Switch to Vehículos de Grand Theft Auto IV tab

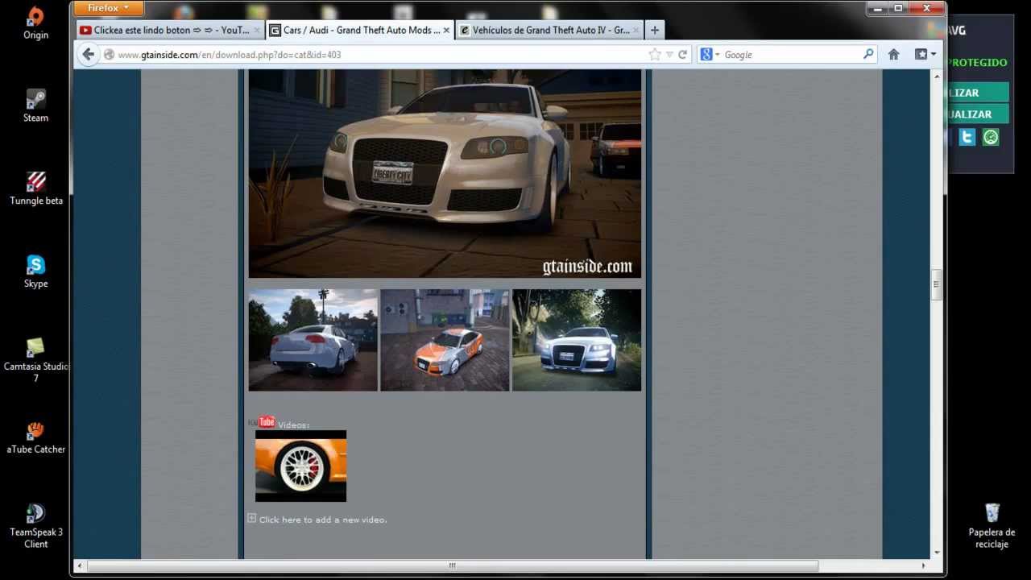pos(549,30)
